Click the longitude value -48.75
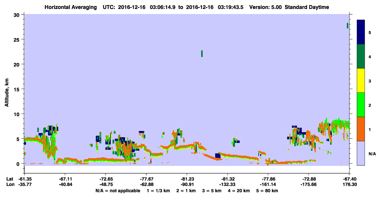388x199 pixels. 105,185
